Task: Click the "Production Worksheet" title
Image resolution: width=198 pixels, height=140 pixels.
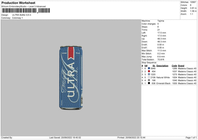Action: [18, 3]
